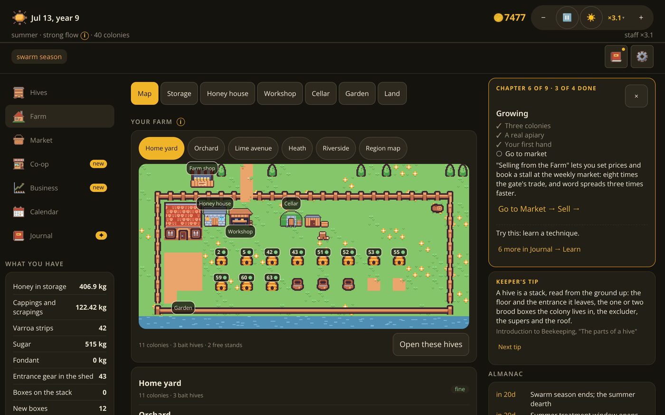
Task: Close the chapter 6 Growing panel
Action: [636, 96]
